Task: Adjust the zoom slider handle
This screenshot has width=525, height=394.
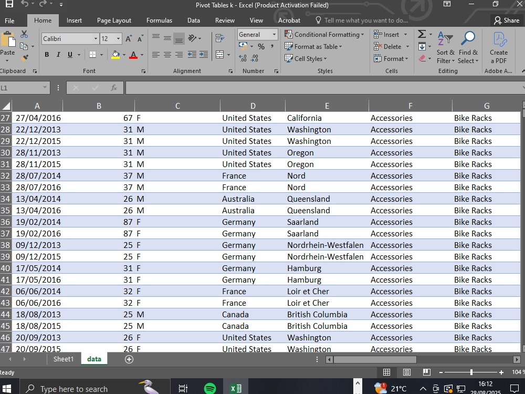Action: click(471, 372)
